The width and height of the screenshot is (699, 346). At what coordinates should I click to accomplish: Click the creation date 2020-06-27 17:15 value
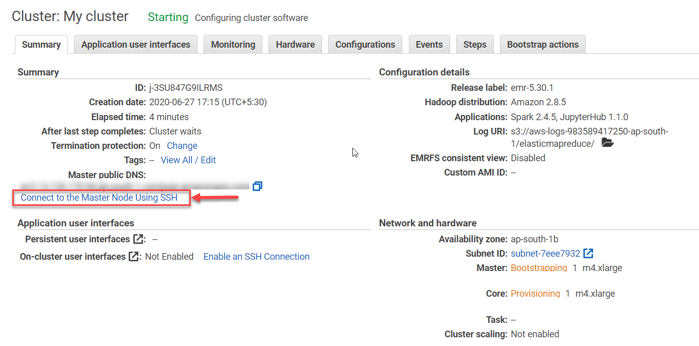click(208, 102)
